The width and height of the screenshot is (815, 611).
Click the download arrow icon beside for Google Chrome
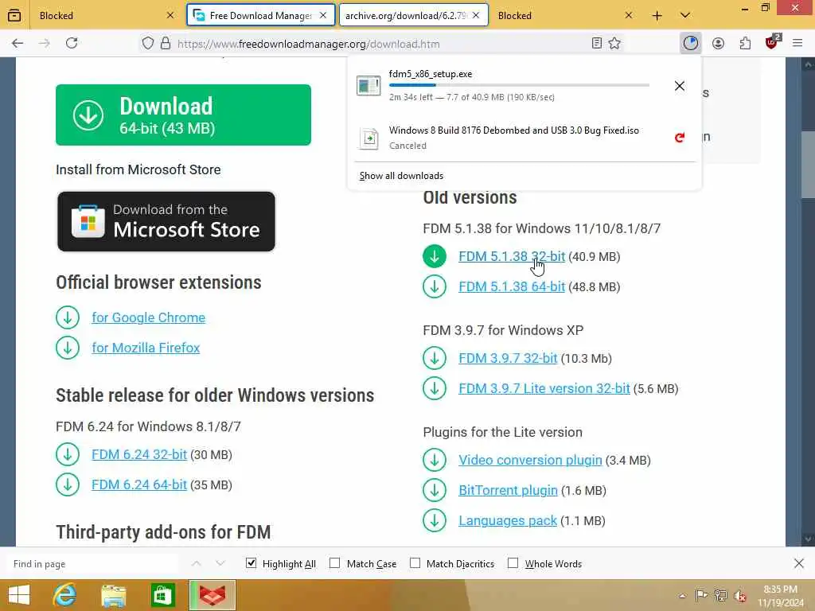(x=68, y=317)
